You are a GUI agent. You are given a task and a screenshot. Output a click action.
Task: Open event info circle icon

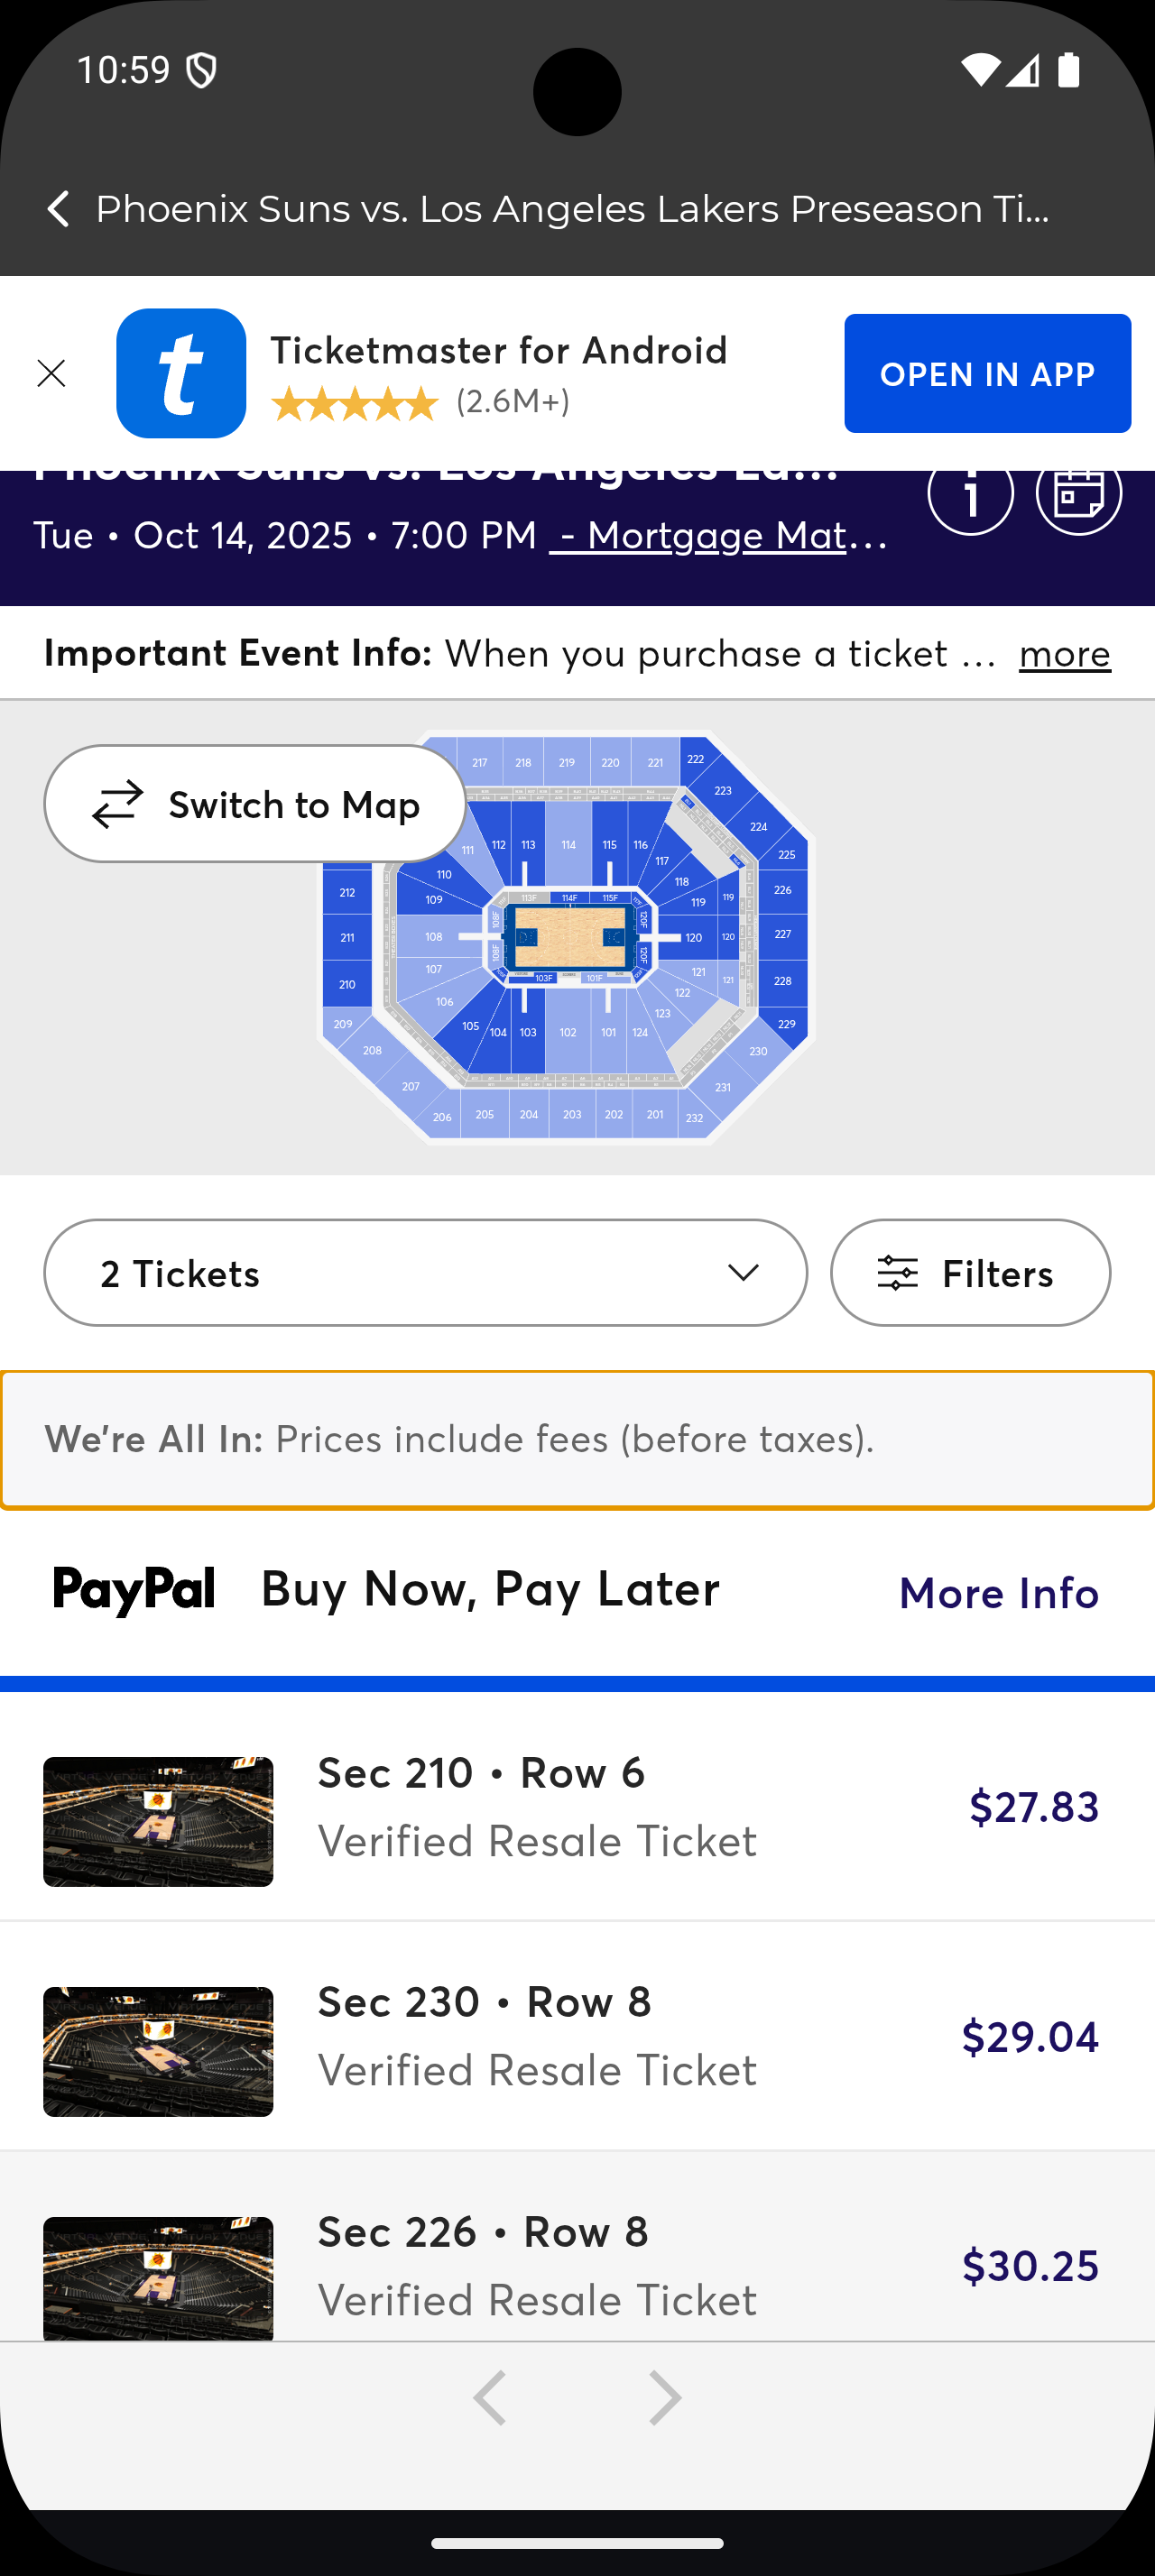click(x=969, y=495)
